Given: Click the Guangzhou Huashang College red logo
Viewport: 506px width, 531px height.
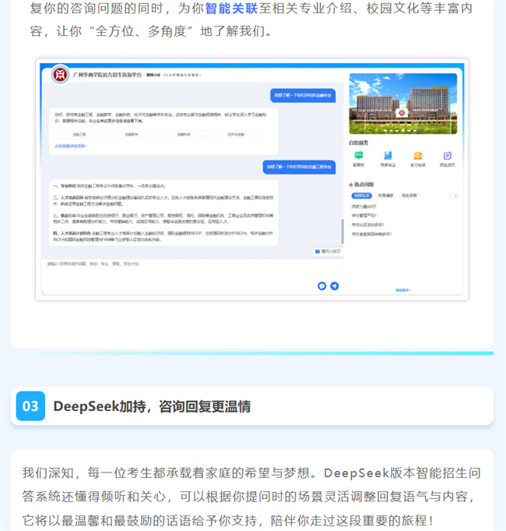Looking at the screenshot, I should [x=60, y=74].
